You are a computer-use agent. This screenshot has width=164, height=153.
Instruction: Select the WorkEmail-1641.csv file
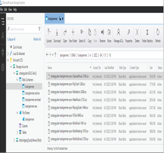click(68, 124)
